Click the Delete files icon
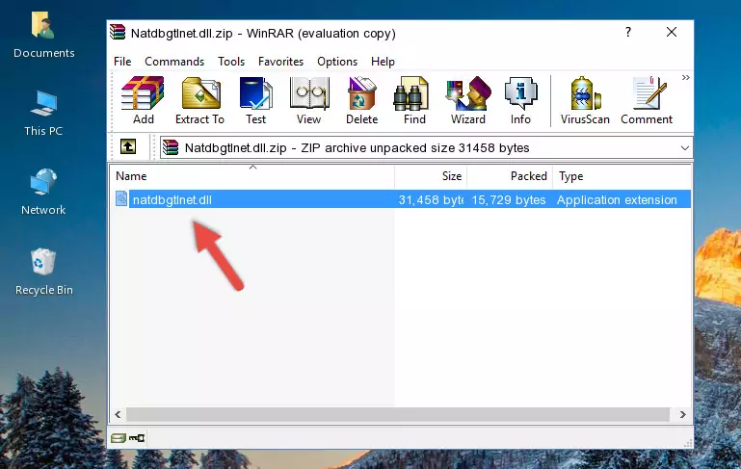Viewport: 741px width, 469px height. 361,100
